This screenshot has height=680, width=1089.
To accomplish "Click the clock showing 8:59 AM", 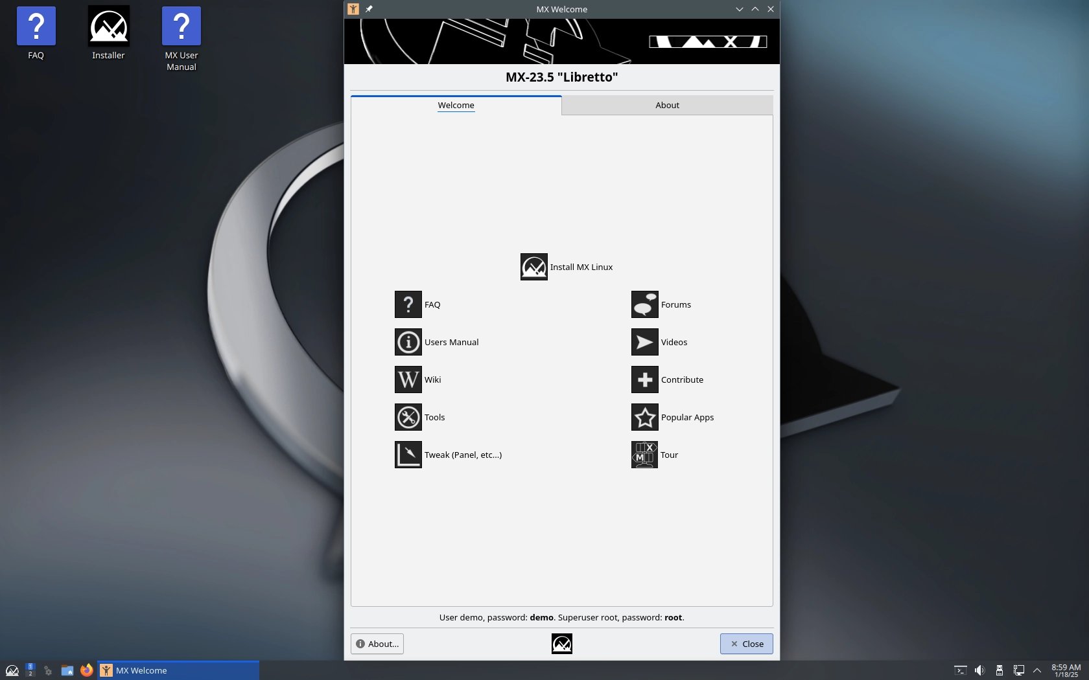I will (1066, 670).
